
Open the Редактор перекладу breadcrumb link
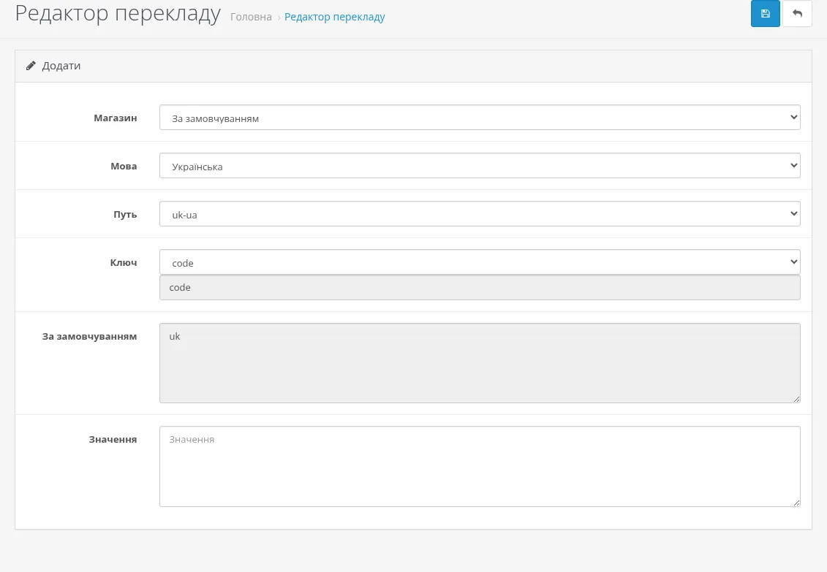click(334, 17)
